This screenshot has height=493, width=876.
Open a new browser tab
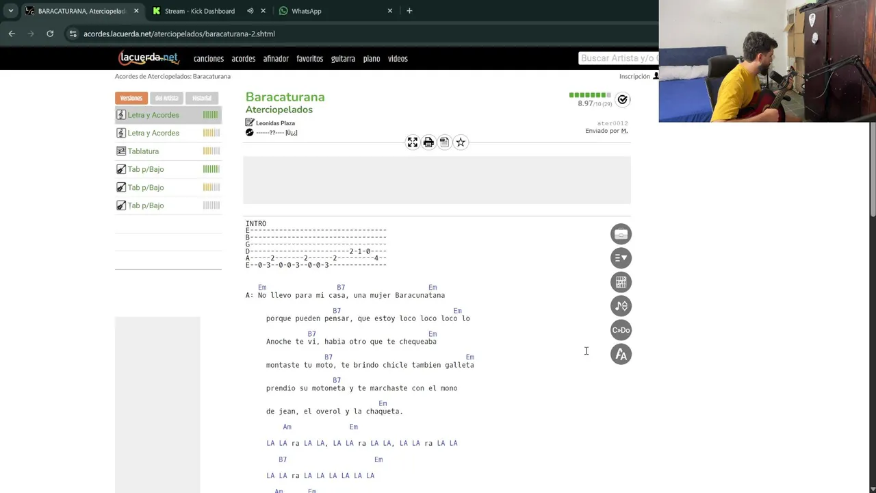409,11
